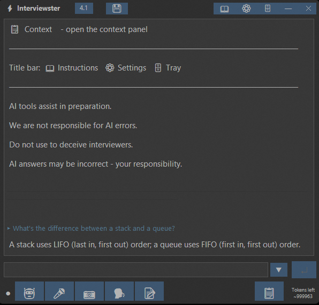Viewport: 319px width, 305px height.
Task: Click the robot face AI button
Action: coord(29,291)
